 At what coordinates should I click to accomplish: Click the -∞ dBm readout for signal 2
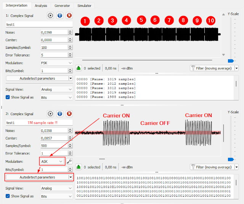(x=127, y=167)
